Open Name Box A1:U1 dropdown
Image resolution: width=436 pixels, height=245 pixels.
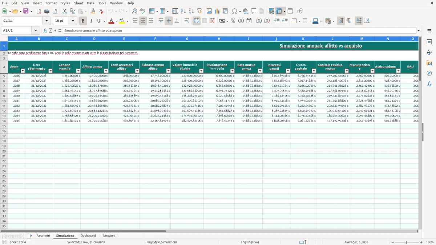pos(36,31)
